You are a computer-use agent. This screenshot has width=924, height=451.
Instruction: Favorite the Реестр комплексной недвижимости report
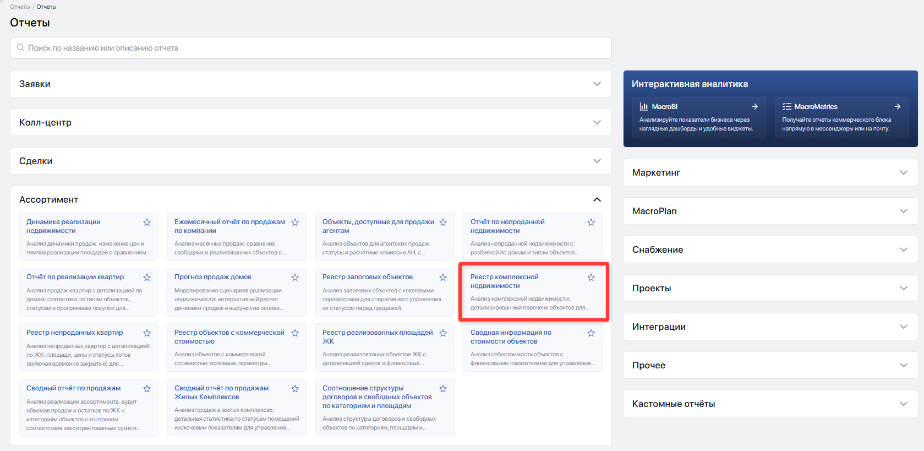click(591, 278)
